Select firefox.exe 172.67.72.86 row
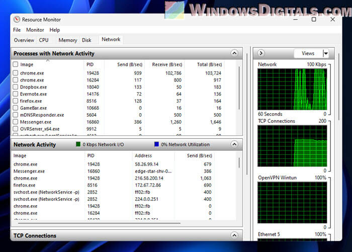The image size is (352, 252). click(112, 185)
